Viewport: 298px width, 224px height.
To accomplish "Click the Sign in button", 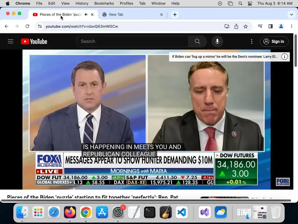I will (274, 41).
